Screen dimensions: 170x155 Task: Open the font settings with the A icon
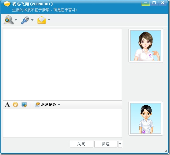[x=7, y=105]
